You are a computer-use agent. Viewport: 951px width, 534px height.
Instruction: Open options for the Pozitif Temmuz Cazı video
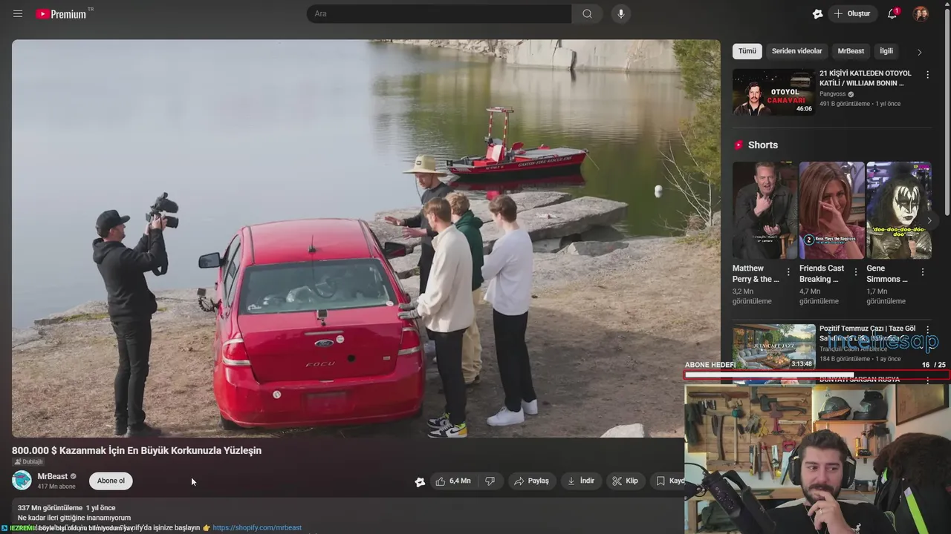click(927, 329)
